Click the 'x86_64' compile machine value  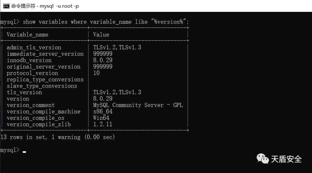pos(103,111)
